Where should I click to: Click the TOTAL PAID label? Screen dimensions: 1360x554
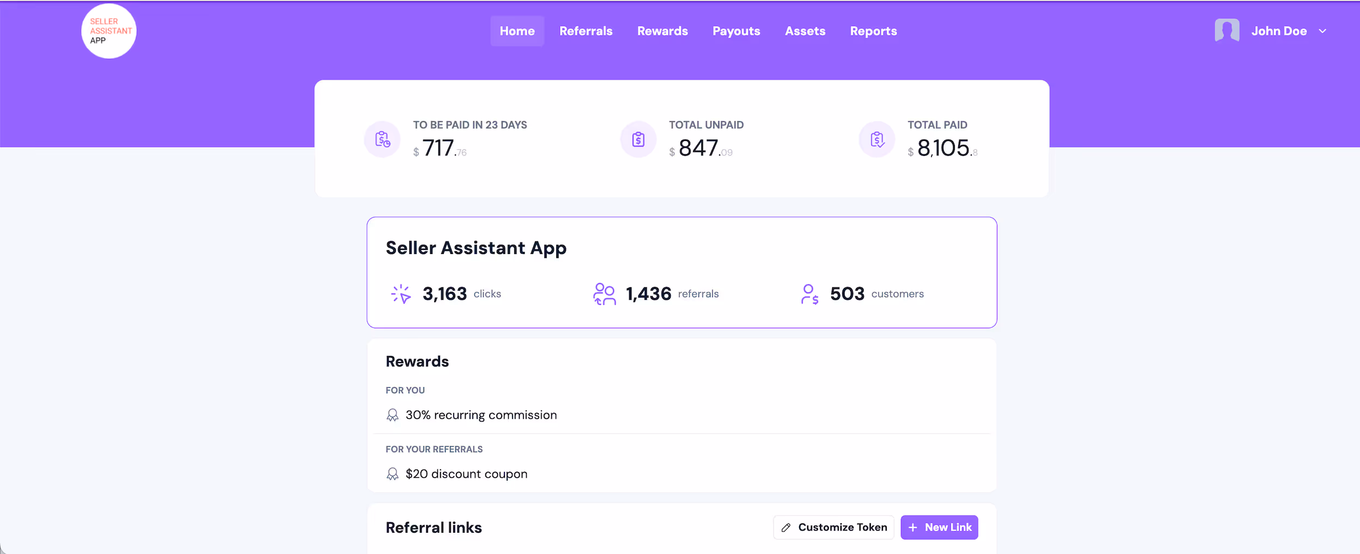[x=937, y=125]
